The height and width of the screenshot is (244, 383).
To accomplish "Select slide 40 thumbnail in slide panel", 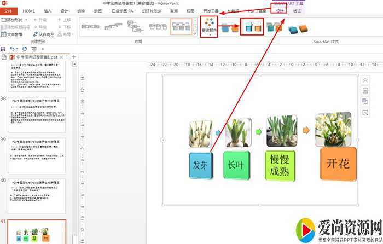I will click(x=44, y=196).
